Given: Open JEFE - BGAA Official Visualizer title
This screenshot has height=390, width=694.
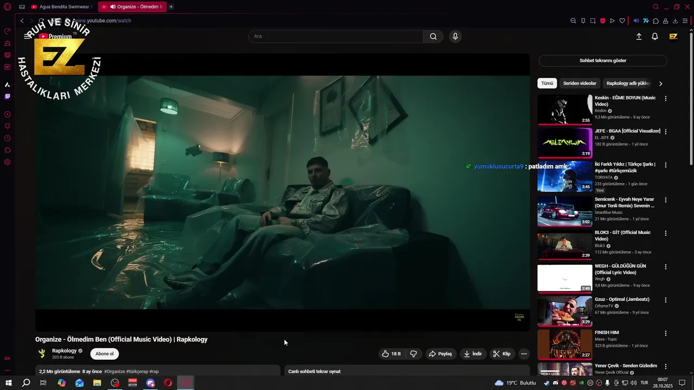Looking at the screenshot, I should coord(627,131).
